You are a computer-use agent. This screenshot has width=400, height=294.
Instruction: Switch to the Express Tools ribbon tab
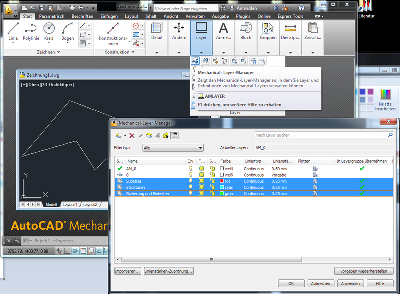click(x=290, y=16)
